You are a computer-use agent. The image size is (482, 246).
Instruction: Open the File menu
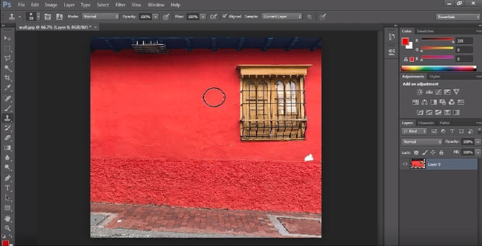[x=21, y=5]
